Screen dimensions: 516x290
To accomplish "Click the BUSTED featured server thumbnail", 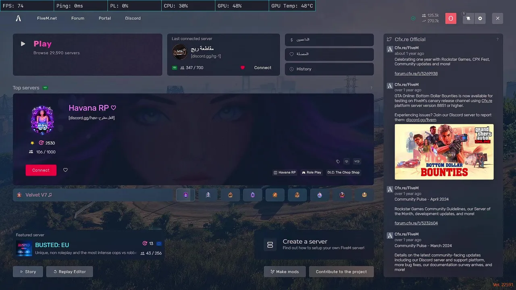I will [x=24, y=248].
